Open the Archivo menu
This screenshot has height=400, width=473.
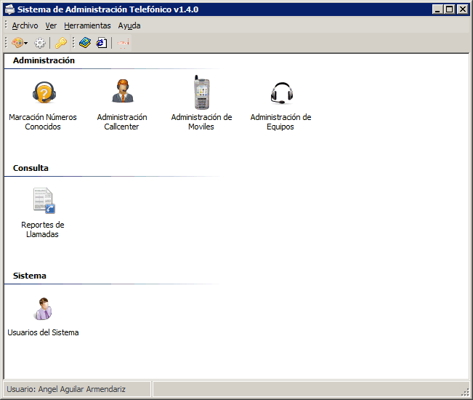pos(25,25)
